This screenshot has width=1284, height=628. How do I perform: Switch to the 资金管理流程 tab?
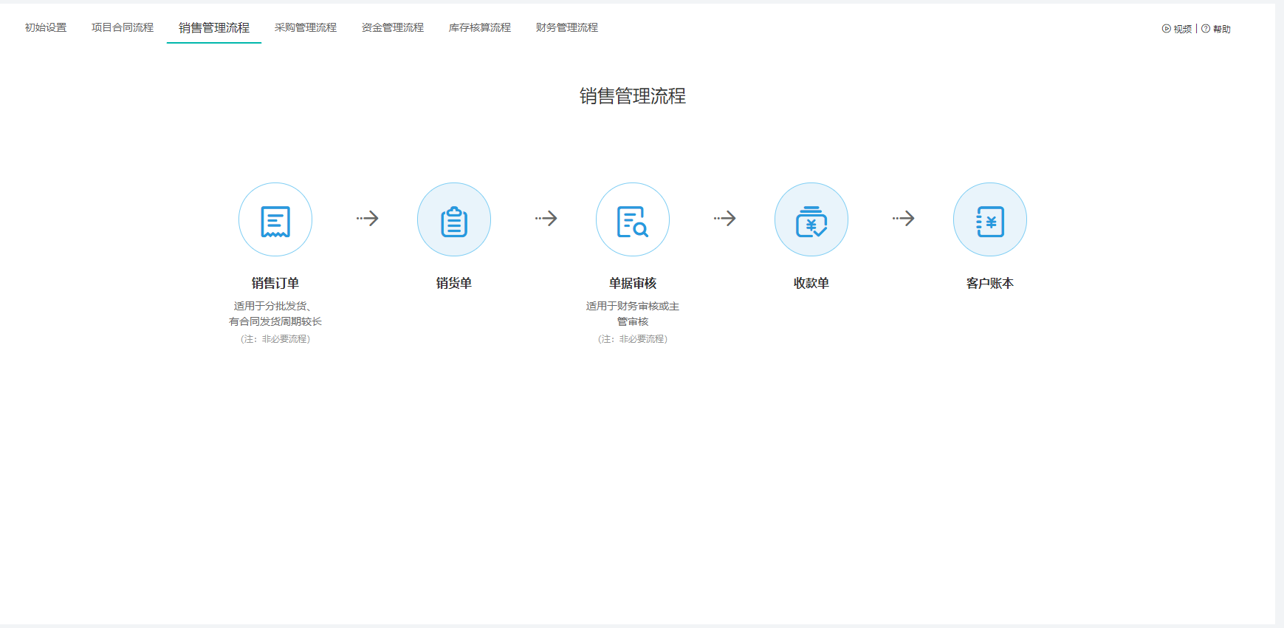point(393,27)
